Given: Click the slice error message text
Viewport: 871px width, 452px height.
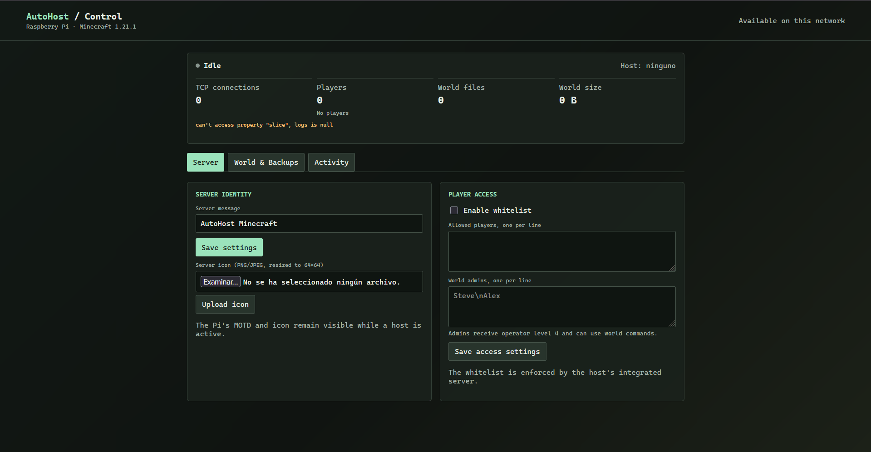Looking at the screenshot, I should pyautogui.click(x=264, y=125).
